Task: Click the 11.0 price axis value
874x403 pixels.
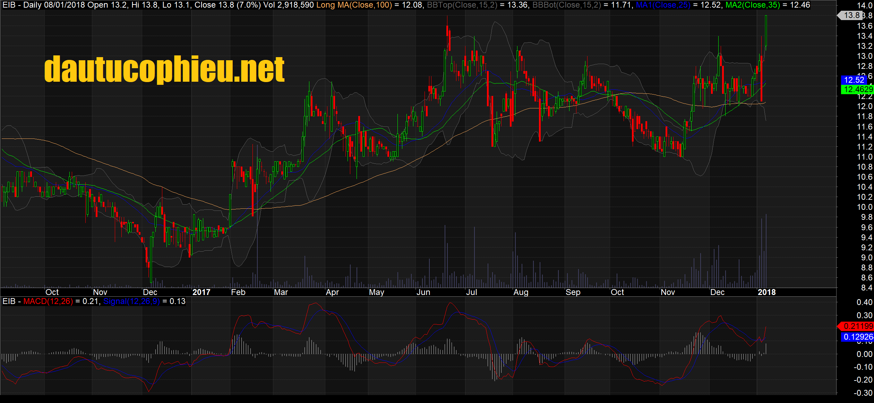Action: [x=864, y=157]
